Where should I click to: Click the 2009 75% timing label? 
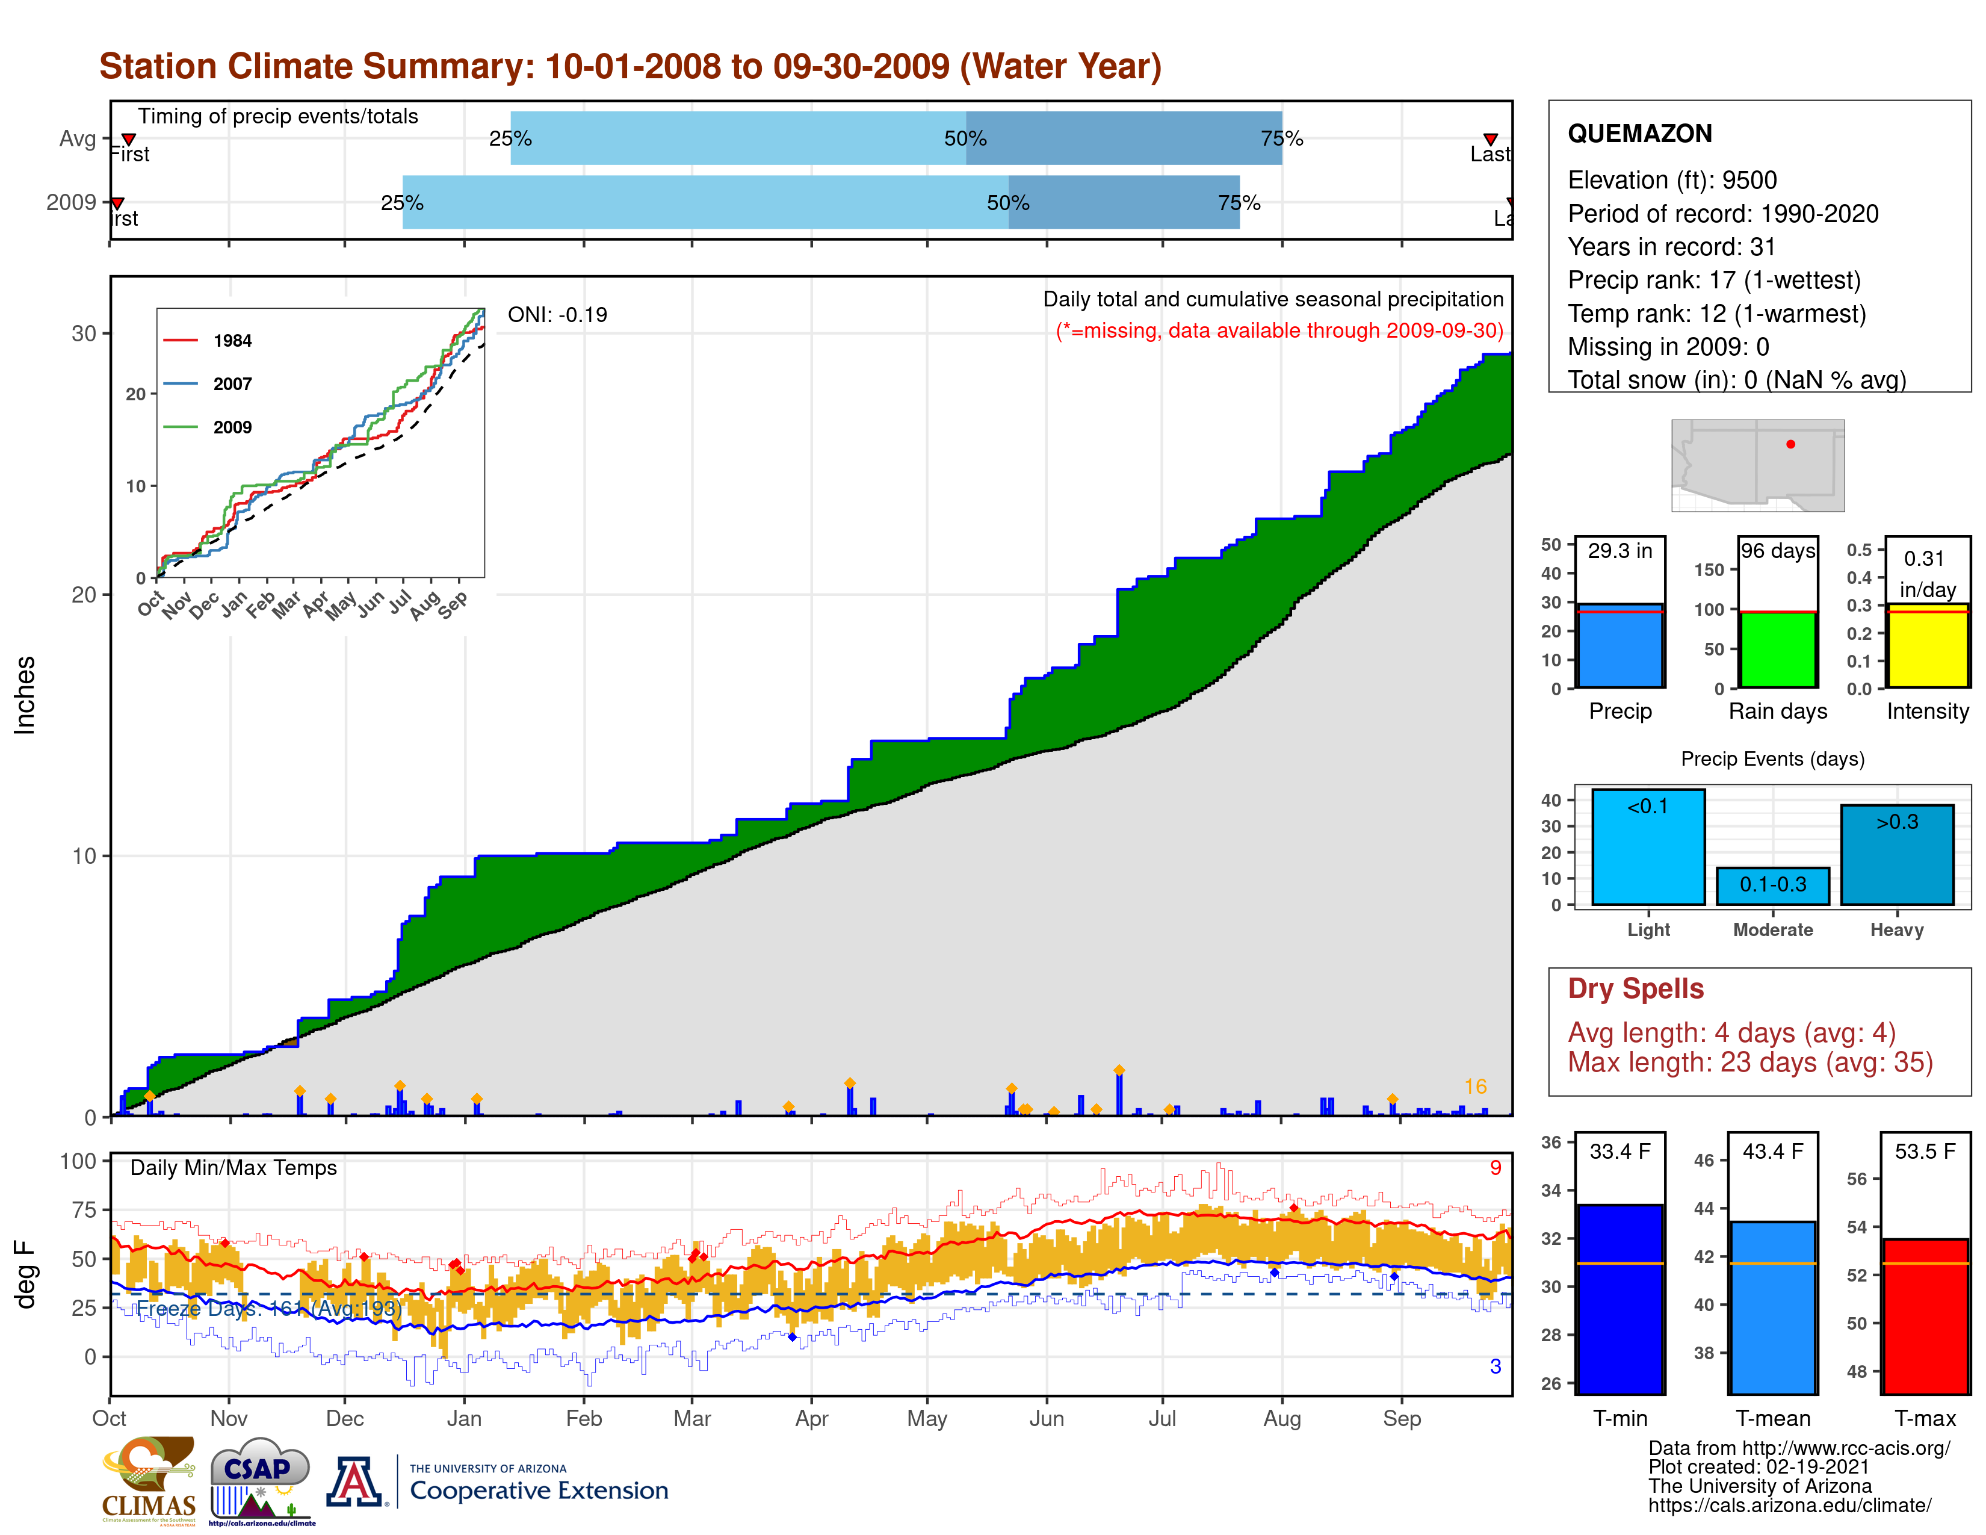[1239, 203]
